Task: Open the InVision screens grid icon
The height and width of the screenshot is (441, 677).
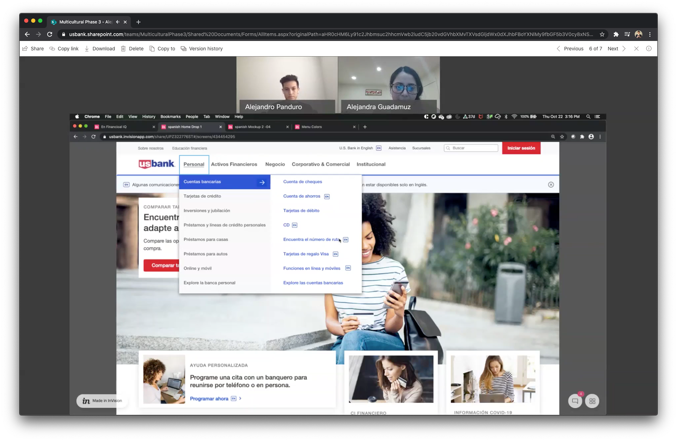Action: pyautogui.click(x=592, y=401)
